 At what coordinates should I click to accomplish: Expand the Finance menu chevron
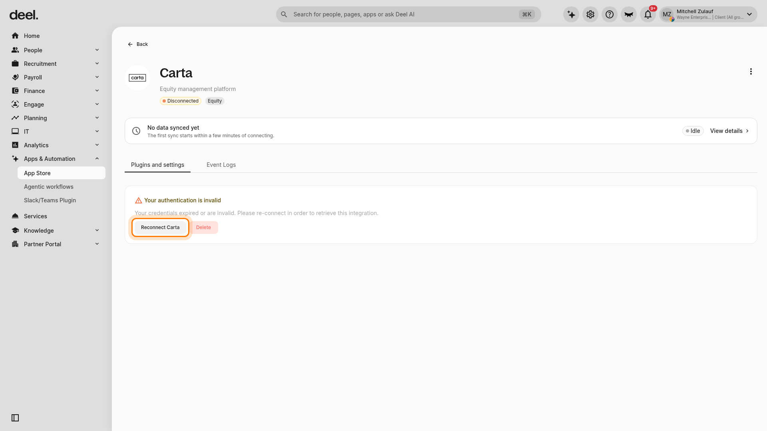click(97, 91)
